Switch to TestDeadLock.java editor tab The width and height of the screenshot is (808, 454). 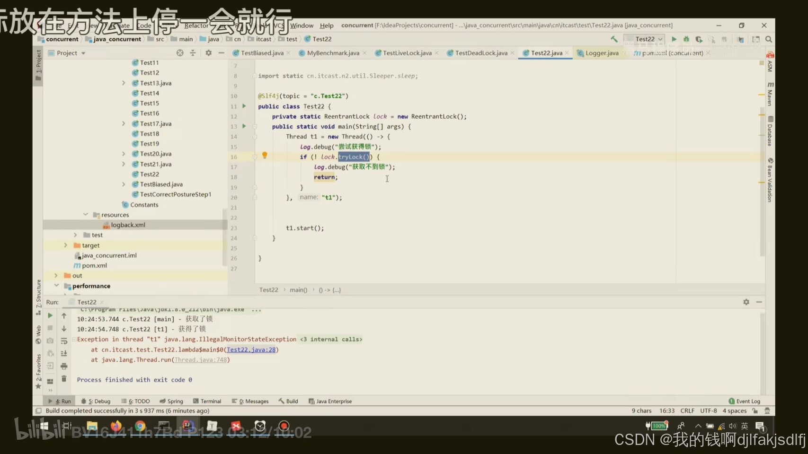click(x=481, y=53)
